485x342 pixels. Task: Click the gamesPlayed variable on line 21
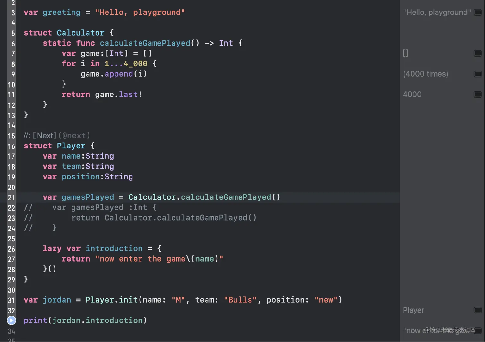(88, 197)
